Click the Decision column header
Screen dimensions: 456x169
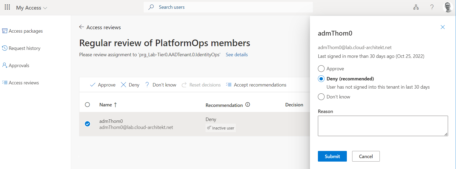click(x=294, y=105)
